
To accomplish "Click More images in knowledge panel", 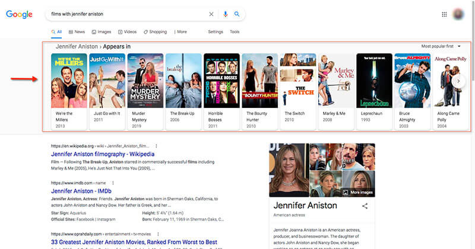I will pyautogui.click(x=358, y=193).
